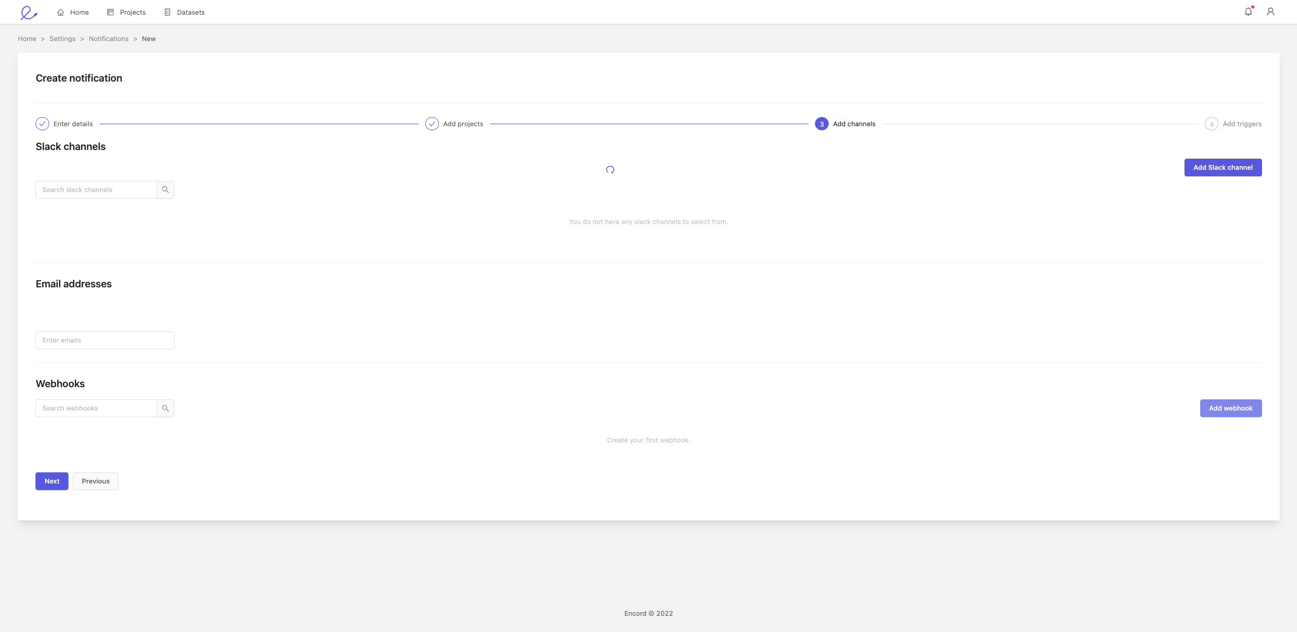The width and height of the screenshot is (1297, 632).
Task: Open Projects in the top navigation
Action: tap(126, 12)
